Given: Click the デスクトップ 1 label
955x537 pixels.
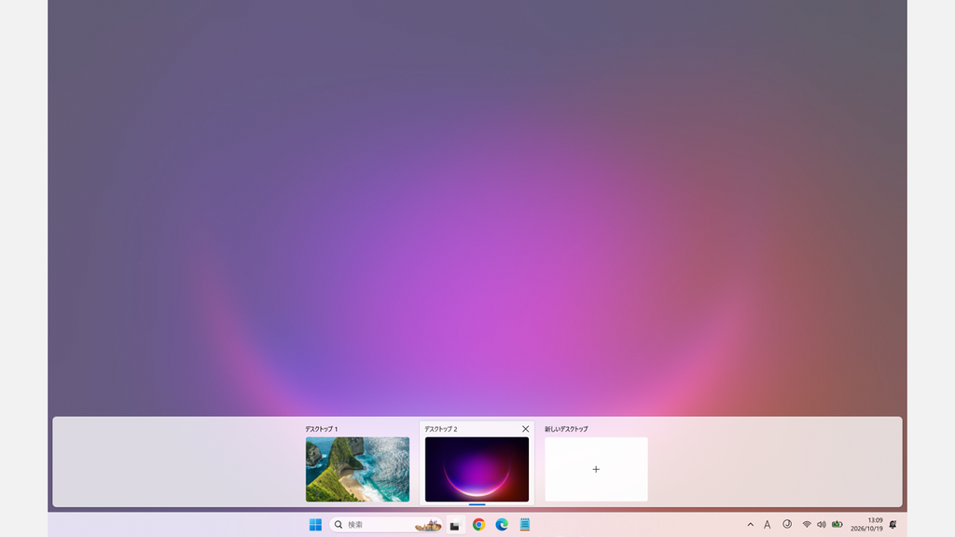Looking at the screenshot, I should click(x=322, y=429).
